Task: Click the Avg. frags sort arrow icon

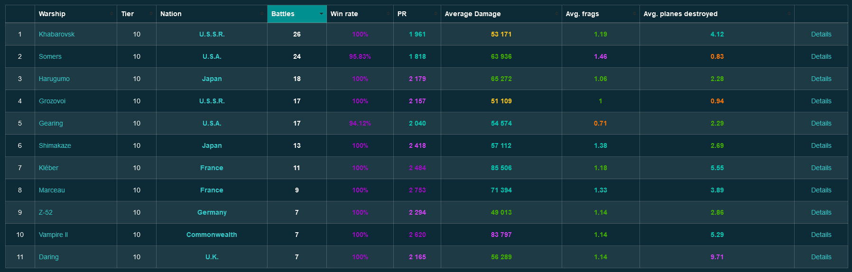Action: tap(635, 14)
